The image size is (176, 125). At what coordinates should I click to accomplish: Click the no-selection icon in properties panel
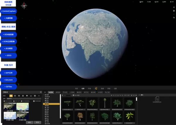coord(157,99)
